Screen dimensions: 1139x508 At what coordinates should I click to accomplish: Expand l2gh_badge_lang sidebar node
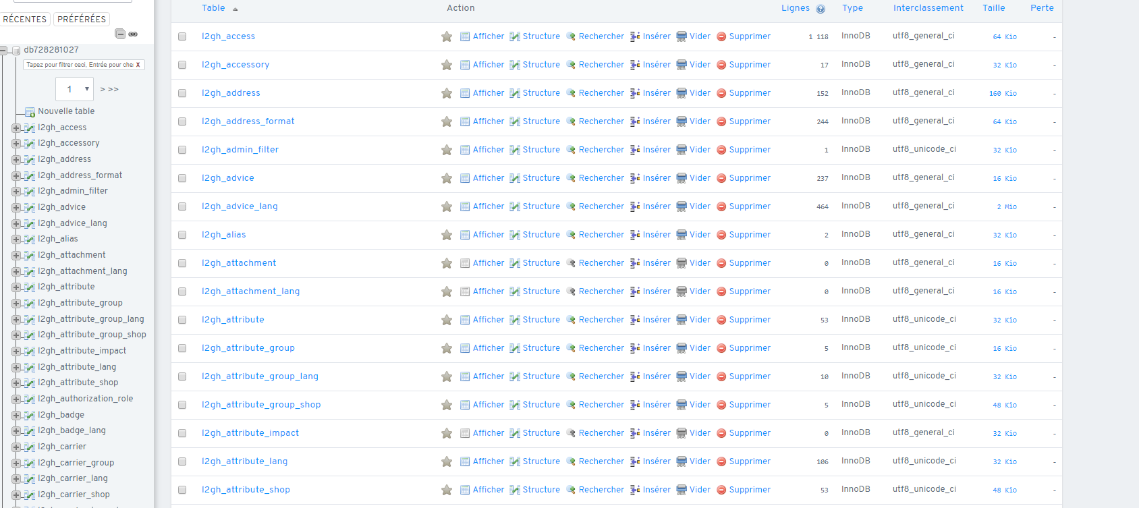[x=16, y=431]
